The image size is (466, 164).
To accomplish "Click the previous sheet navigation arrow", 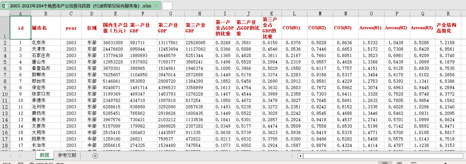I will coord(10,156).
